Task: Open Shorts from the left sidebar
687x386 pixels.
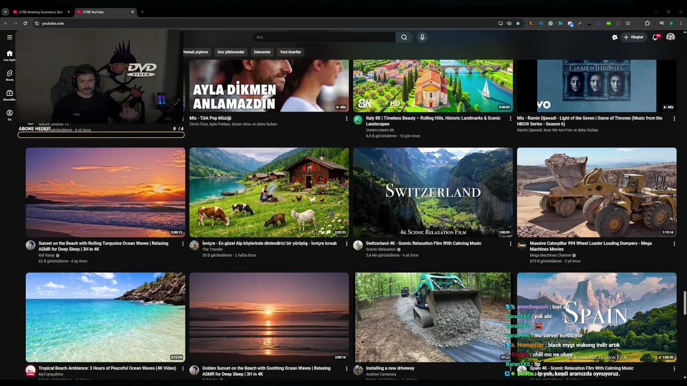Action: [x=9, y=75]
